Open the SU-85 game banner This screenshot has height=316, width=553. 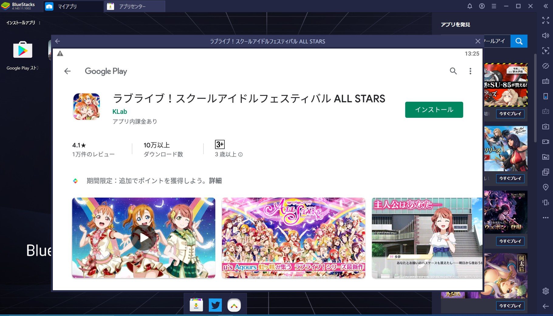pyautogui.click(x=506, y=85)
